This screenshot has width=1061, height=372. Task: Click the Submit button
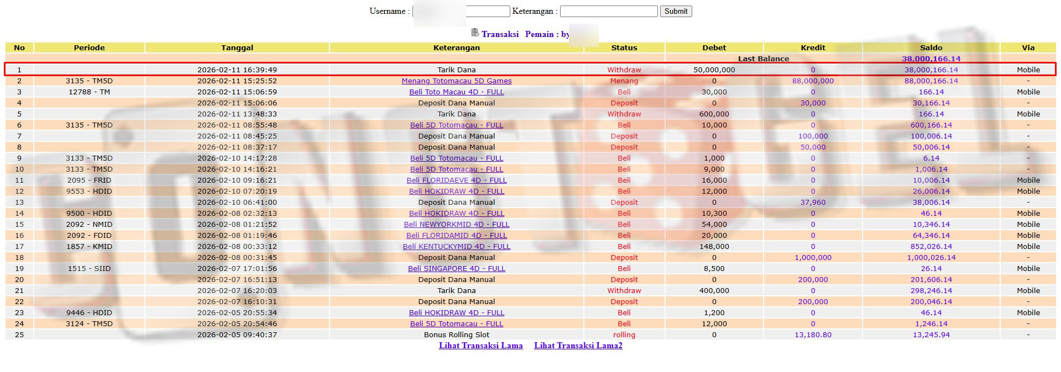pos(676,11)
